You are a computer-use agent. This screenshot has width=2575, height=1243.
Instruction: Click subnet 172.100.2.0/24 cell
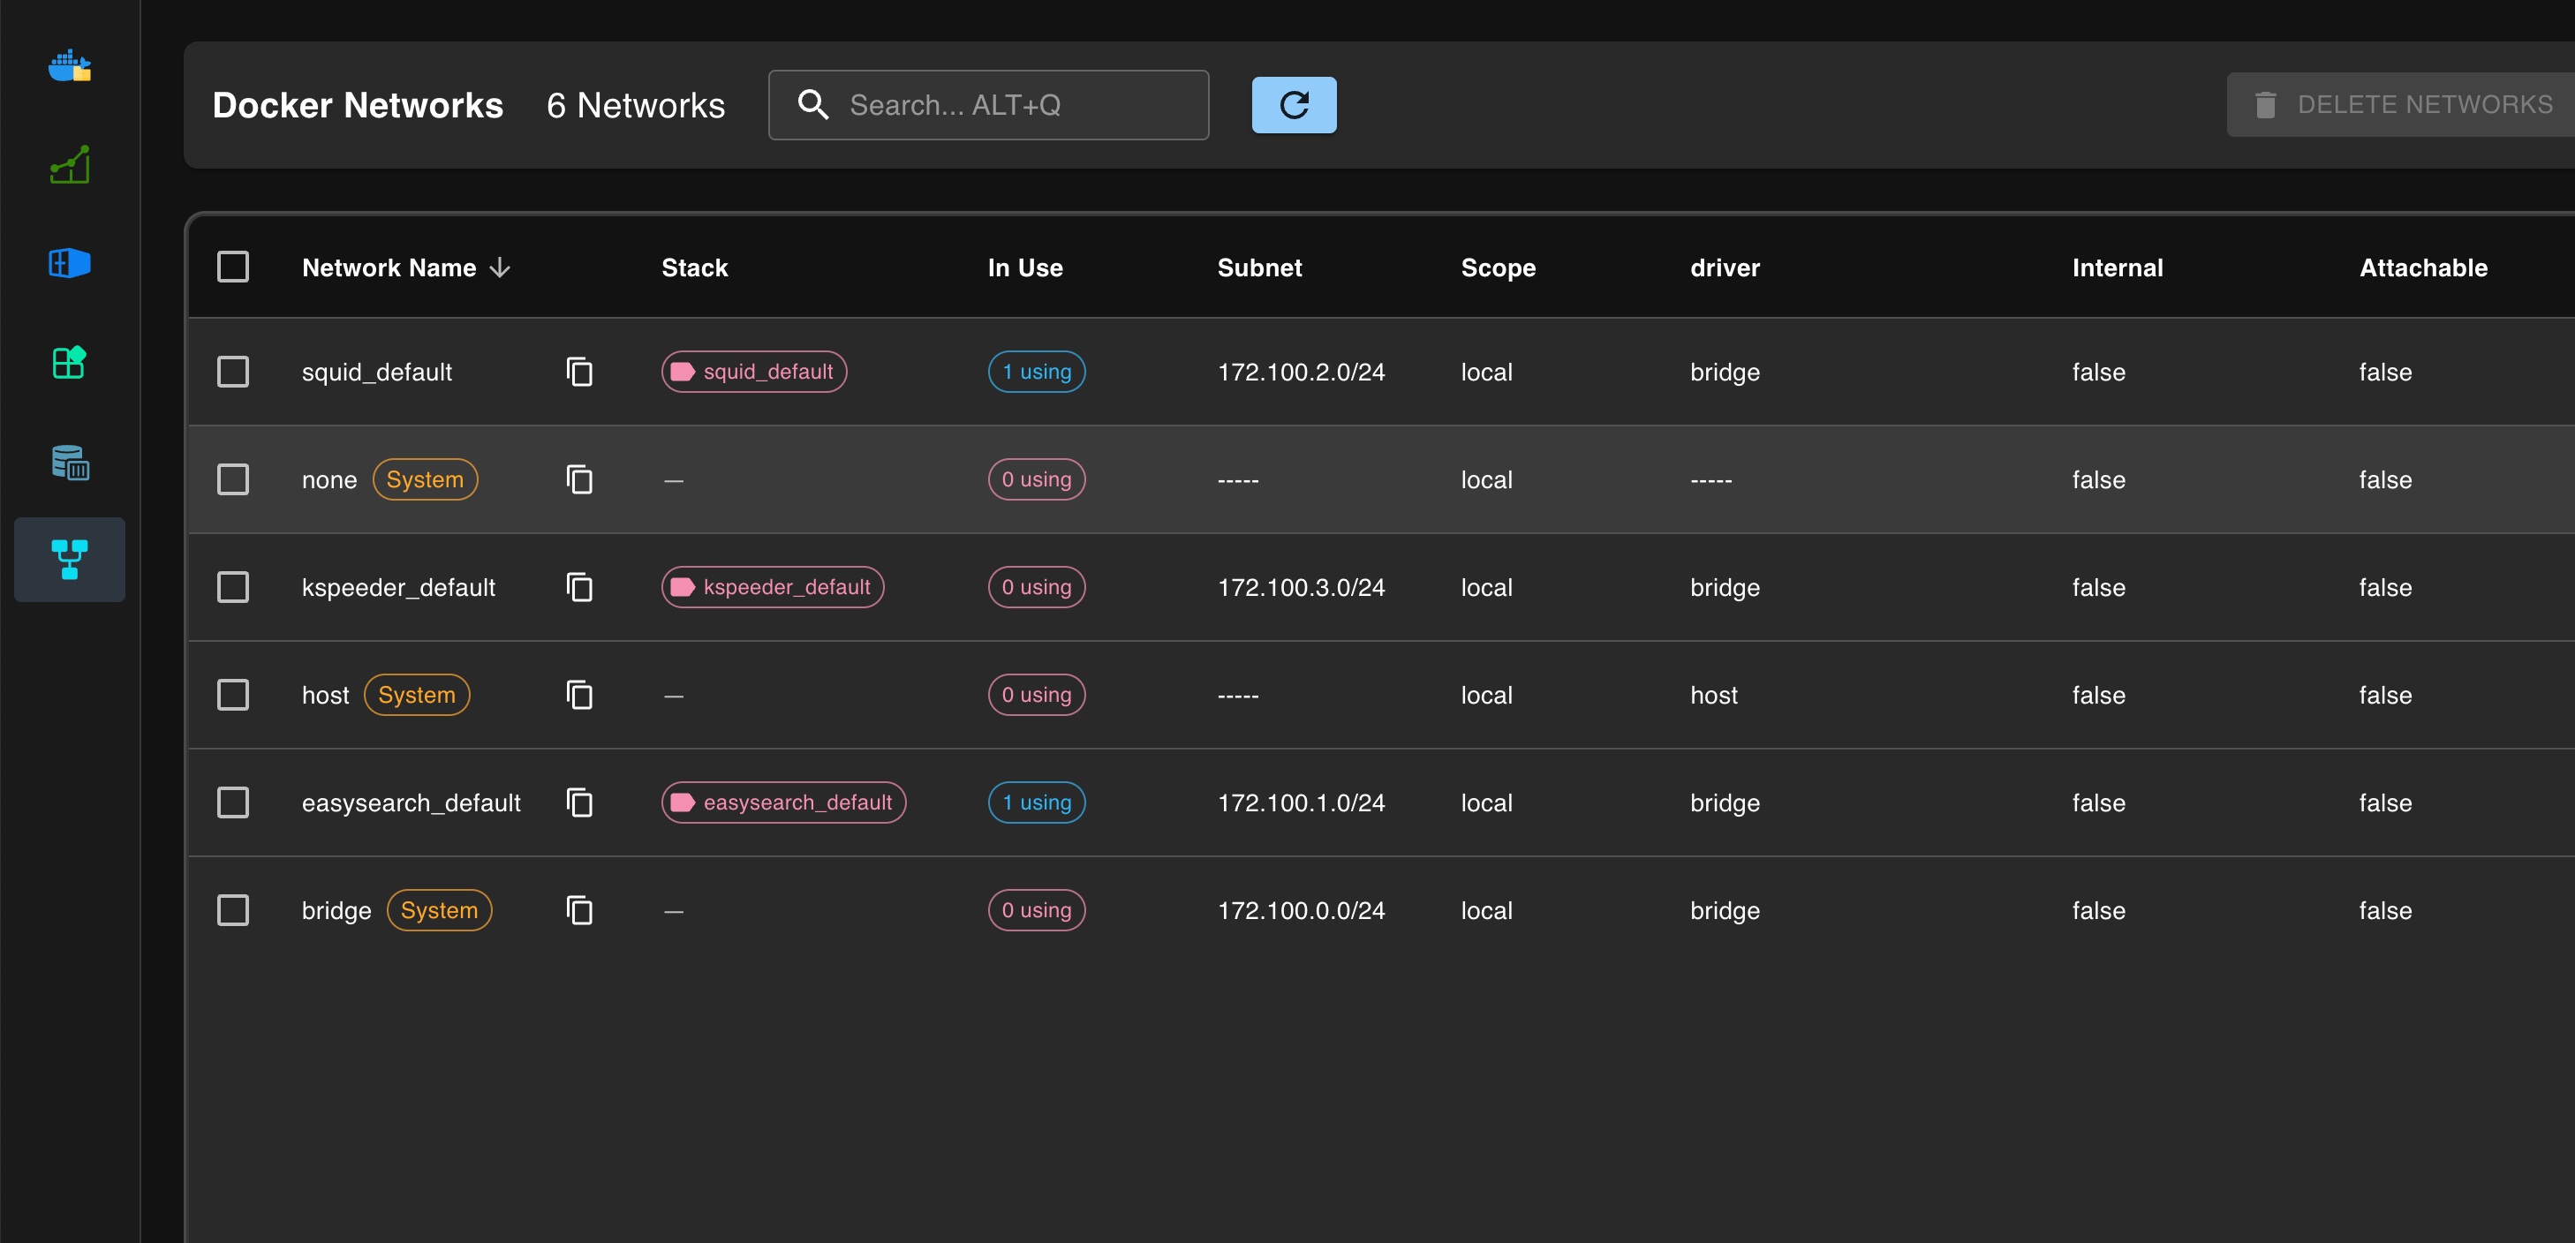tap(1302, 373)
